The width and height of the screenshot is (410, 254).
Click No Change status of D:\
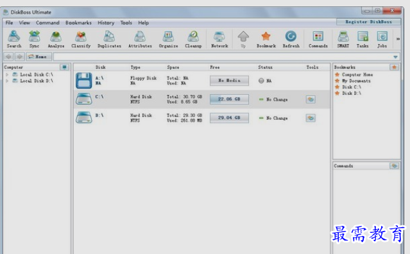(277, 118)
